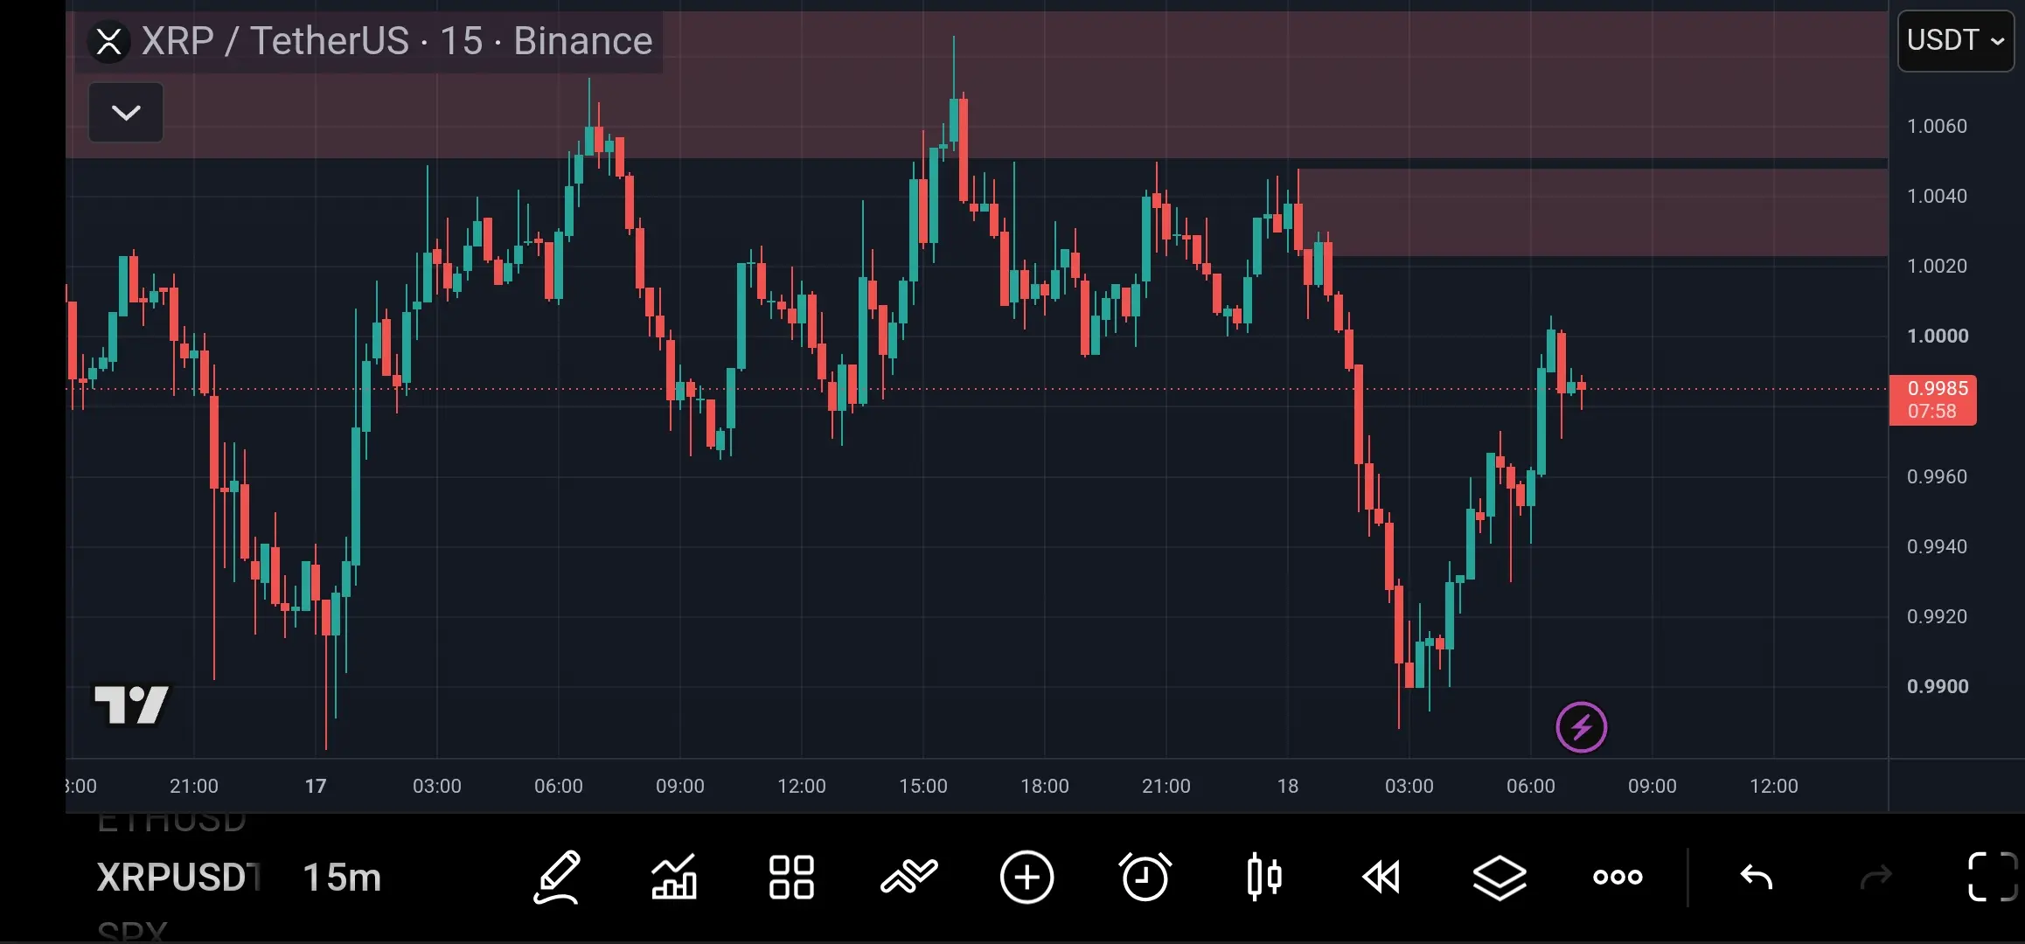Screen dimensions: 2025x944
Task: Click the date 17 time axis label
Action: pyautogui.click(x=316, y=786)
